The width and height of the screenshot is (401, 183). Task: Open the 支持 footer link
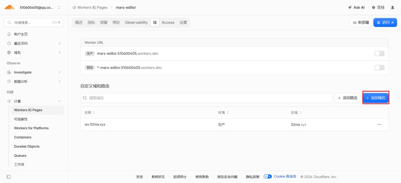click(x=139, y=177)
